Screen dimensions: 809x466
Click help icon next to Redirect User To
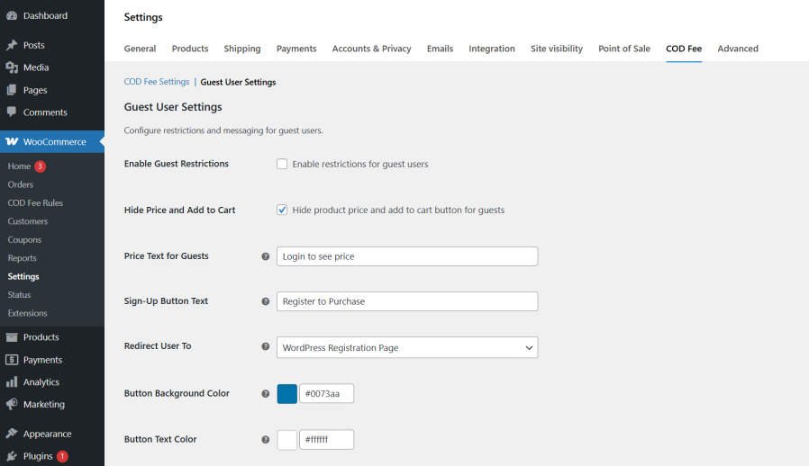click(266, 346)
